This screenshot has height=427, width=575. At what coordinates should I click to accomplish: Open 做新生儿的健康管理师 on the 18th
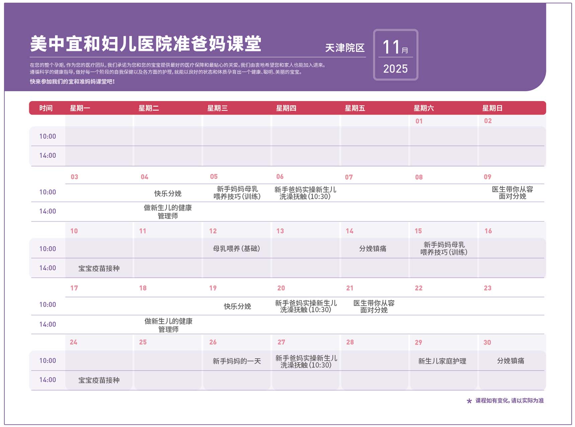[x=168, y=325]
